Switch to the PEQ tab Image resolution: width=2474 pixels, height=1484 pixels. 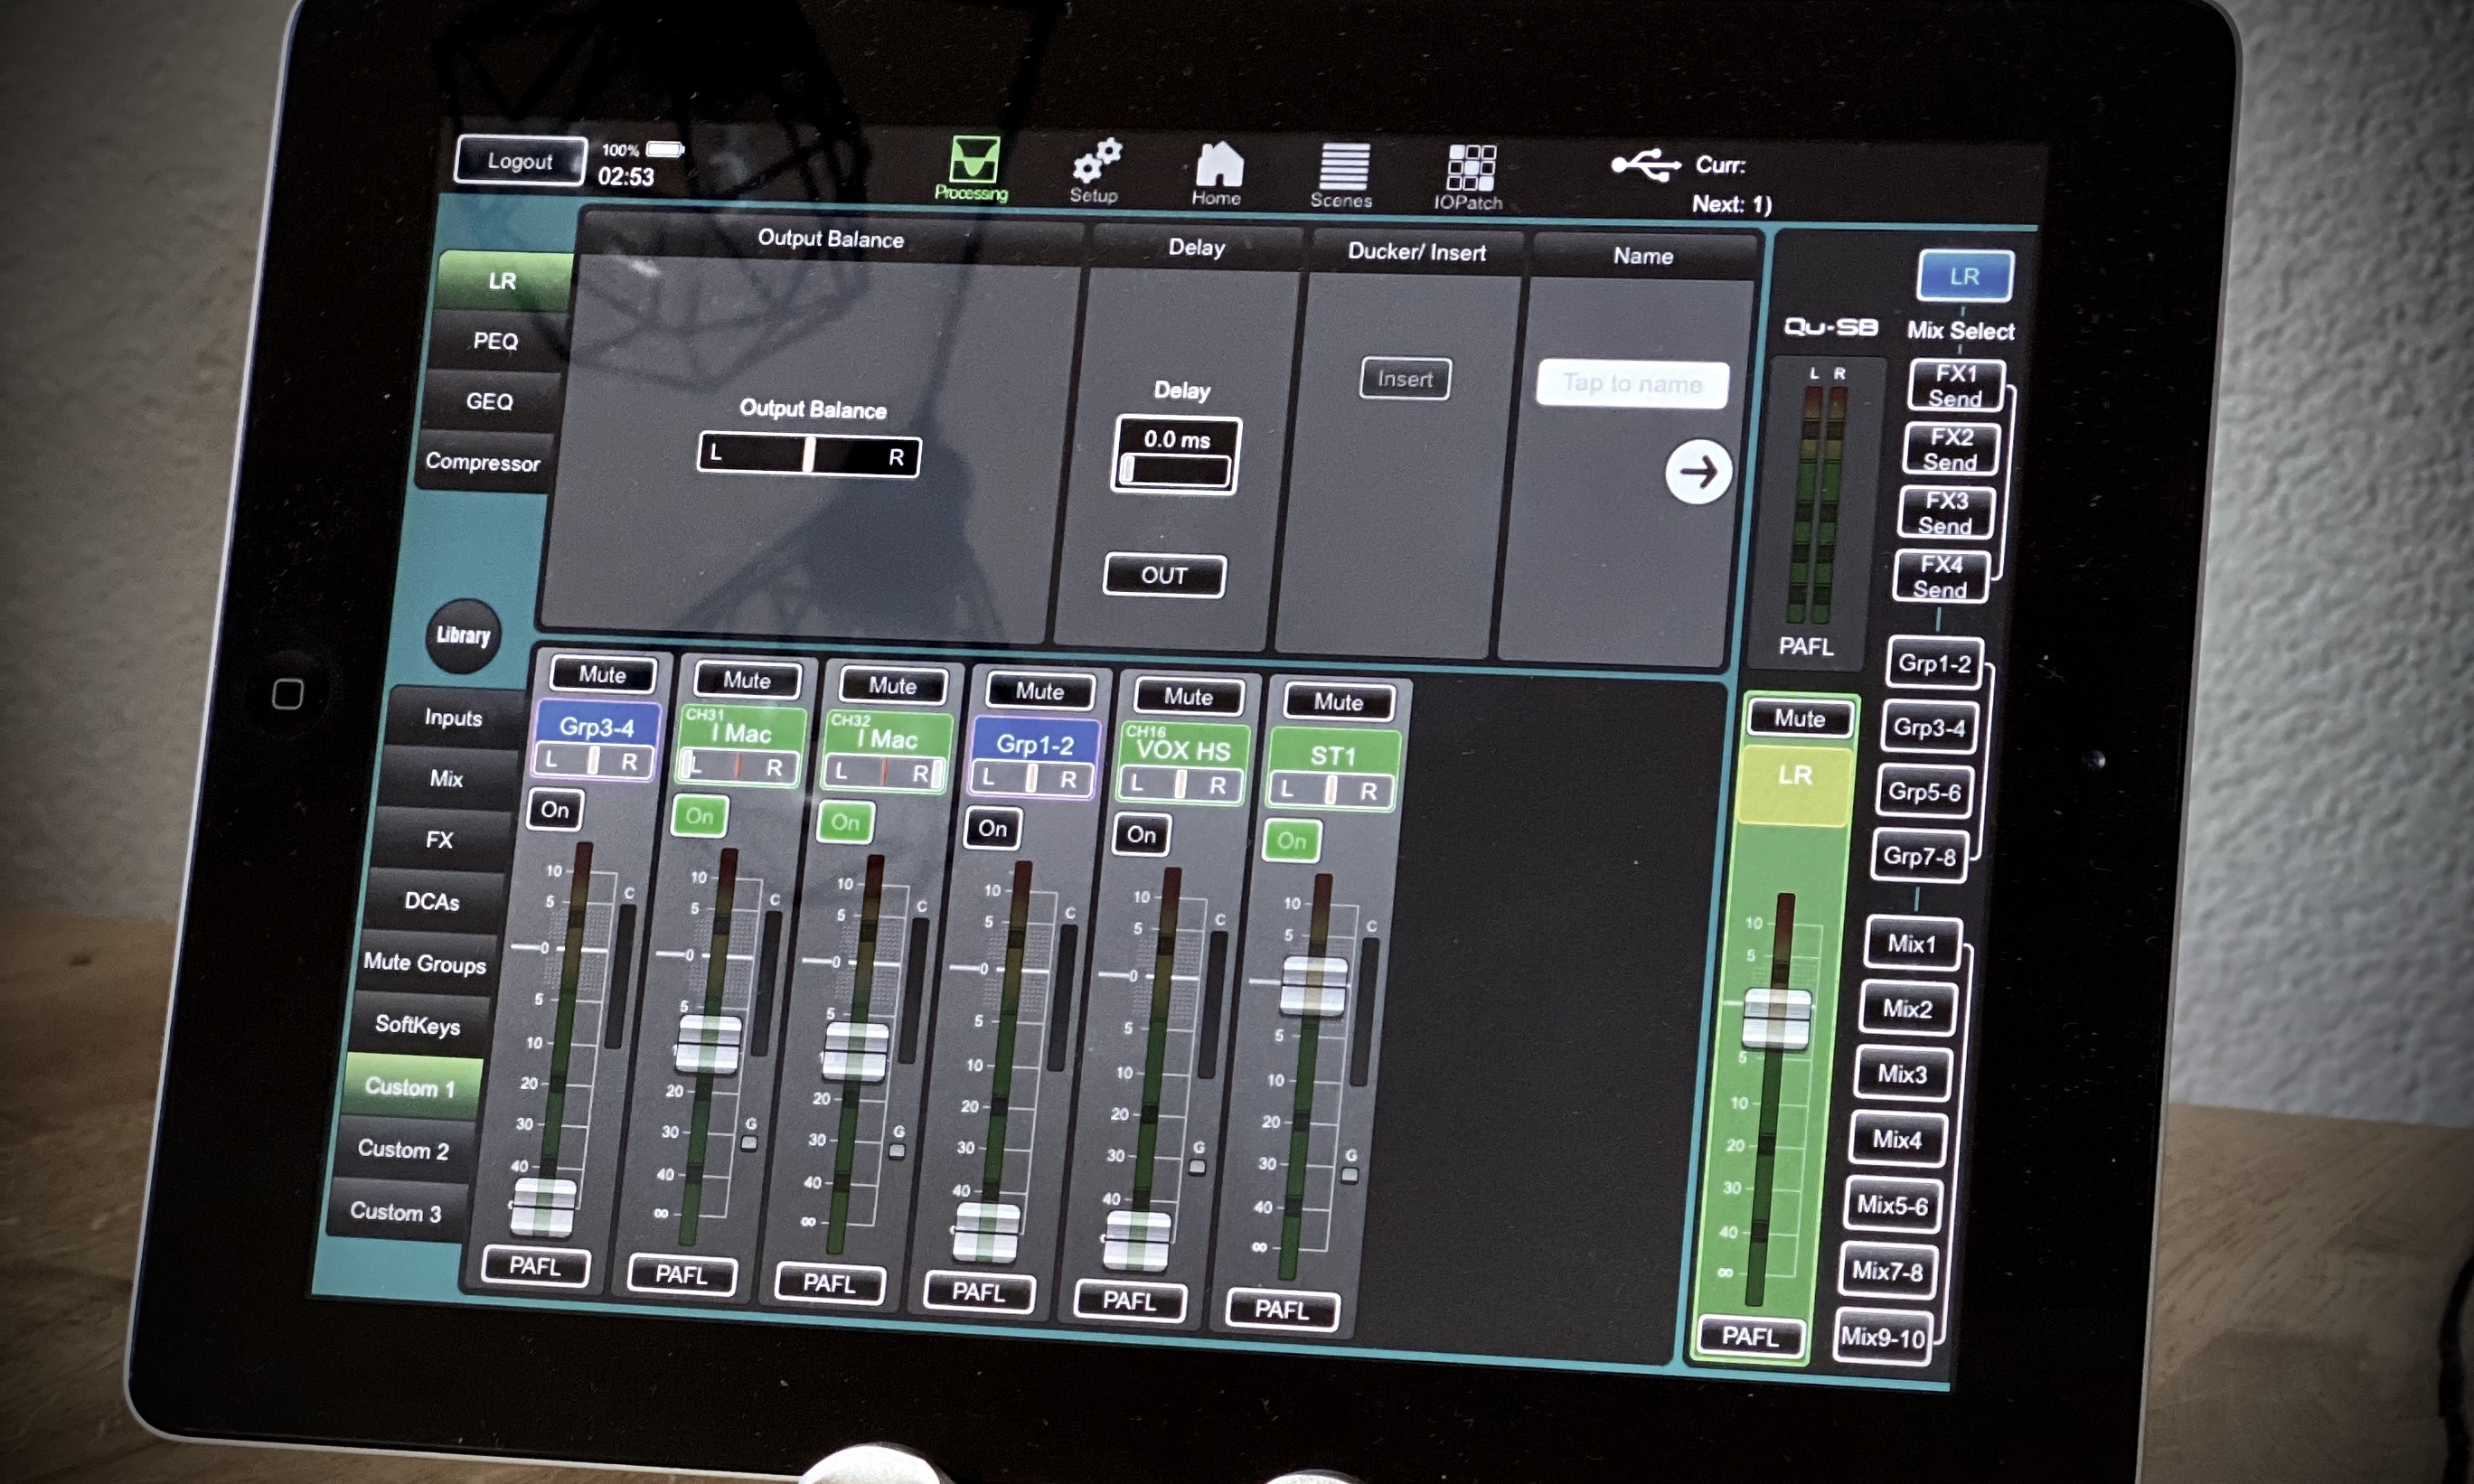(x=496, y=341)
